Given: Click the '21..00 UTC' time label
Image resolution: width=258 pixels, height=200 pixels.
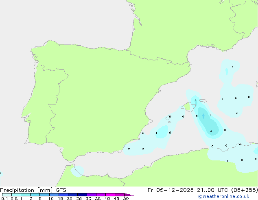Looking at the screenshot, I should 212,190.
